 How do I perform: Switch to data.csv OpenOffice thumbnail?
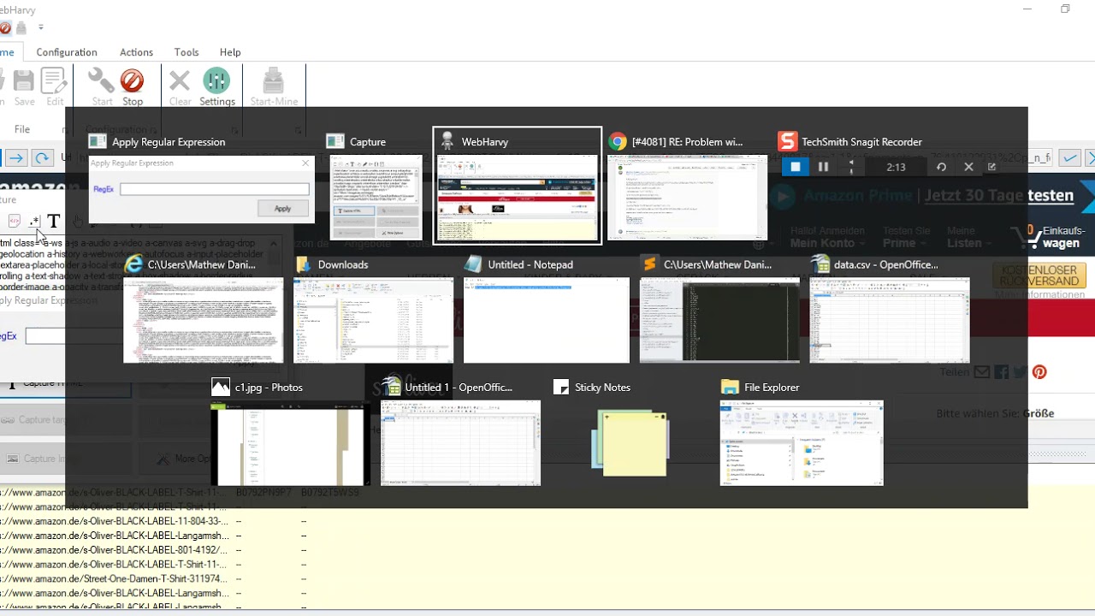pyautogui.click(x=889, y=320)
